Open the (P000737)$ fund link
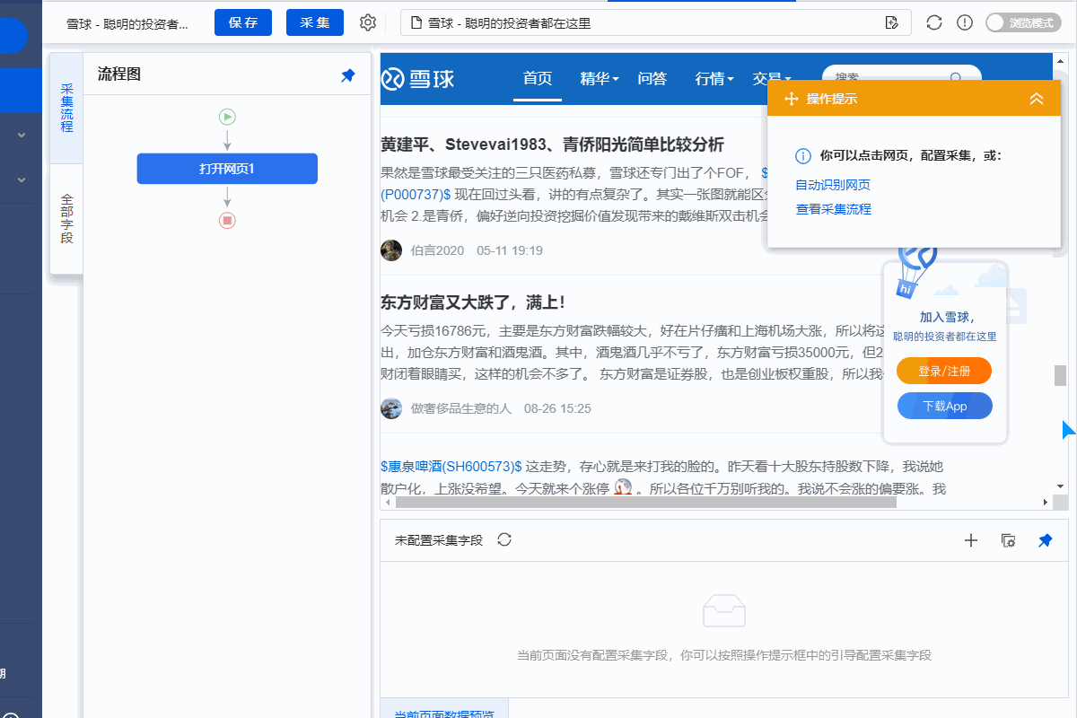The width and height of the screenshot is (1077, 718). pyautogui.click(x=416, y=194)
